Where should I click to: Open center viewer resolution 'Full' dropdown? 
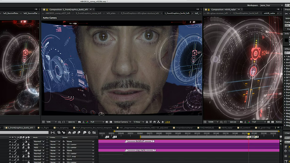click(x=97, y=122)
